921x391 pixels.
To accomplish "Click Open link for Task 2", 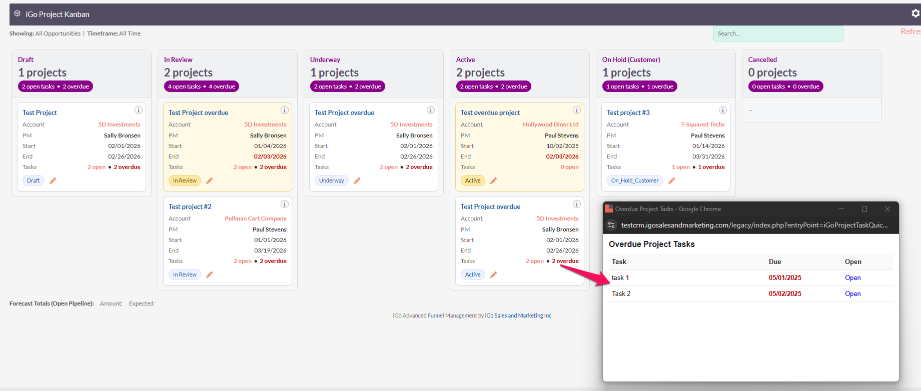I will click(x=852, y=293).
